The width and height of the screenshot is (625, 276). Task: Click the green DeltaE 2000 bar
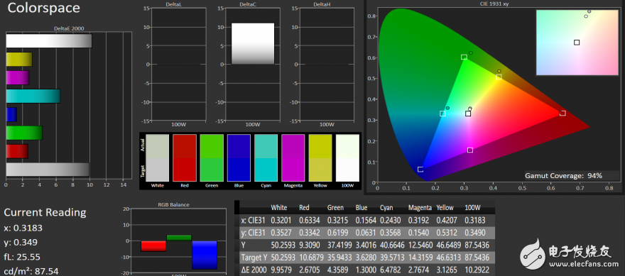click(x=24, y=133)
